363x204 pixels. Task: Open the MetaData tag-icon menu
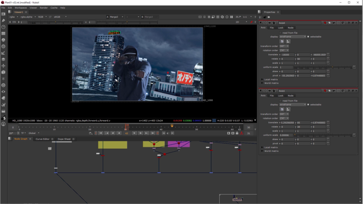[3, 98]
